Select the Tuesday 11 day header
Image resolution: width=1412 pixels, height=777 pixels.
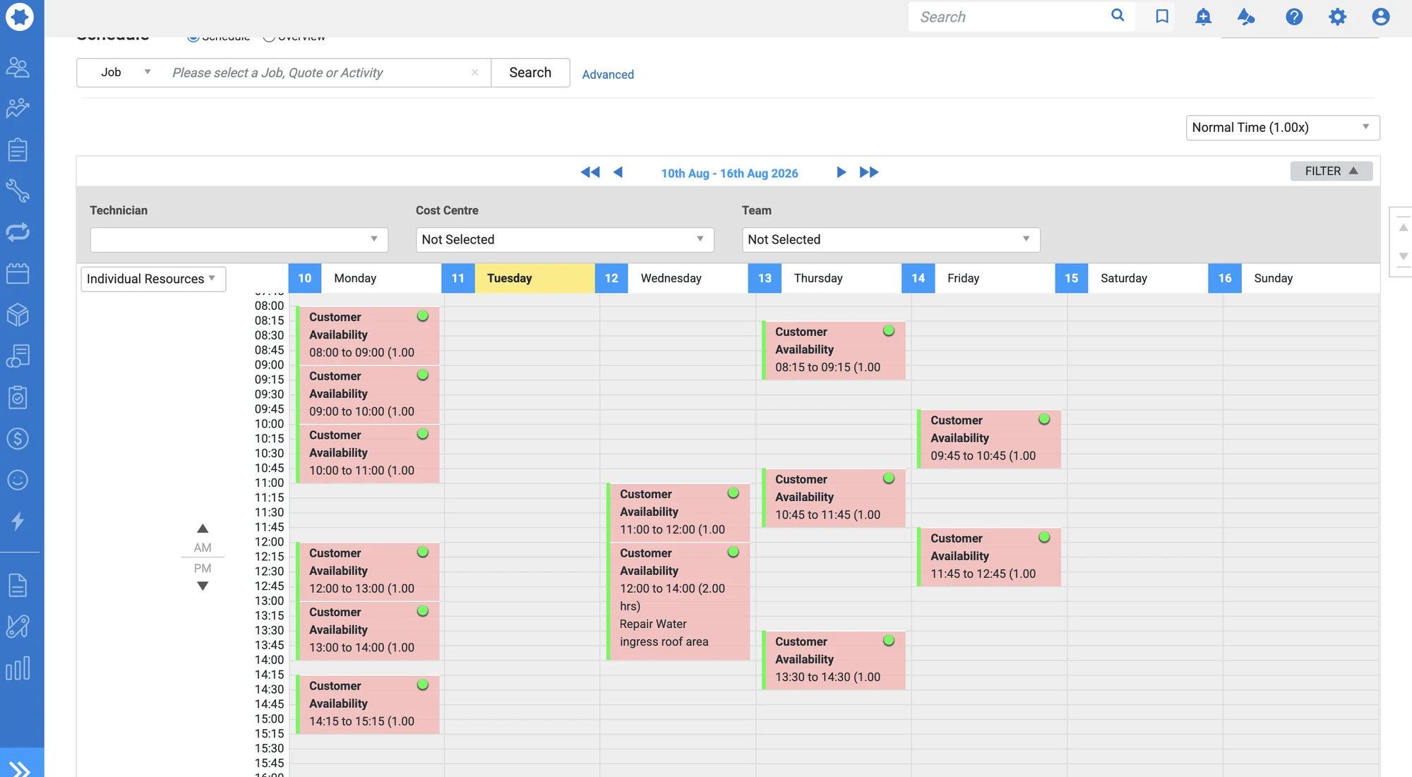pyautogui.click(x=517, y=278)
